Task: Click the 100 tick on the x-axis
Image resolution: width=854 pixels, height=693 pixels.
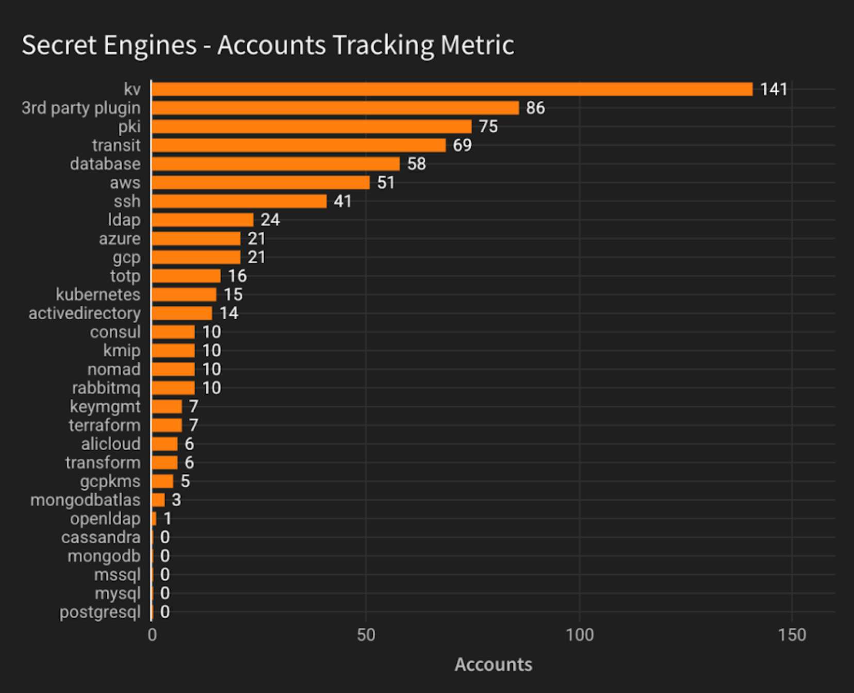Action: click(x=579, y=635)
